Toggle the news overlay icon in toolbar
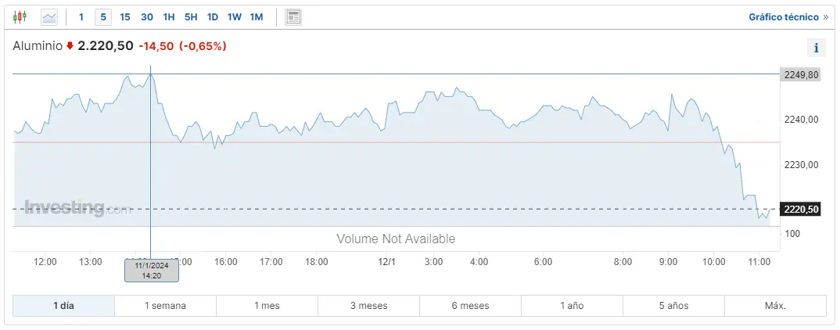 point(293,16)
